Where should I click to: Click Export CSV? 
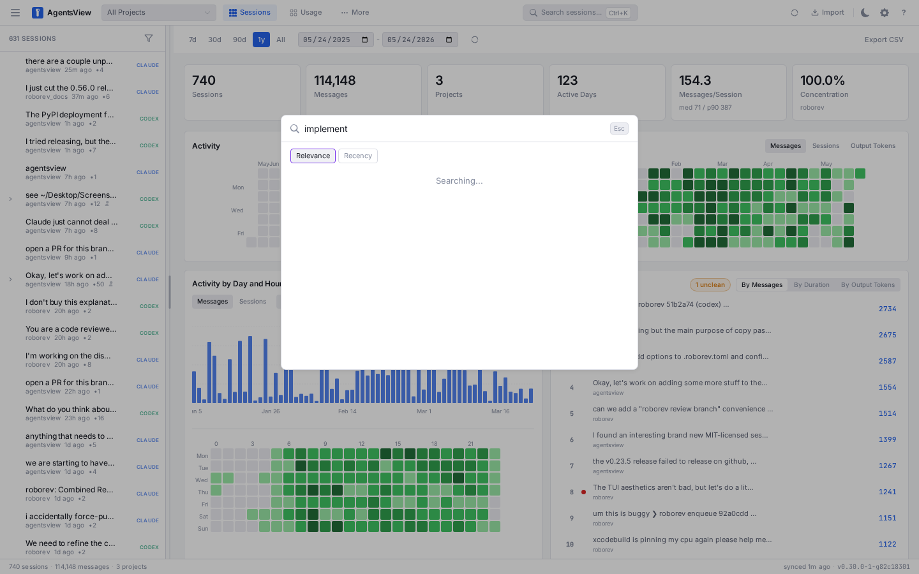884,40
